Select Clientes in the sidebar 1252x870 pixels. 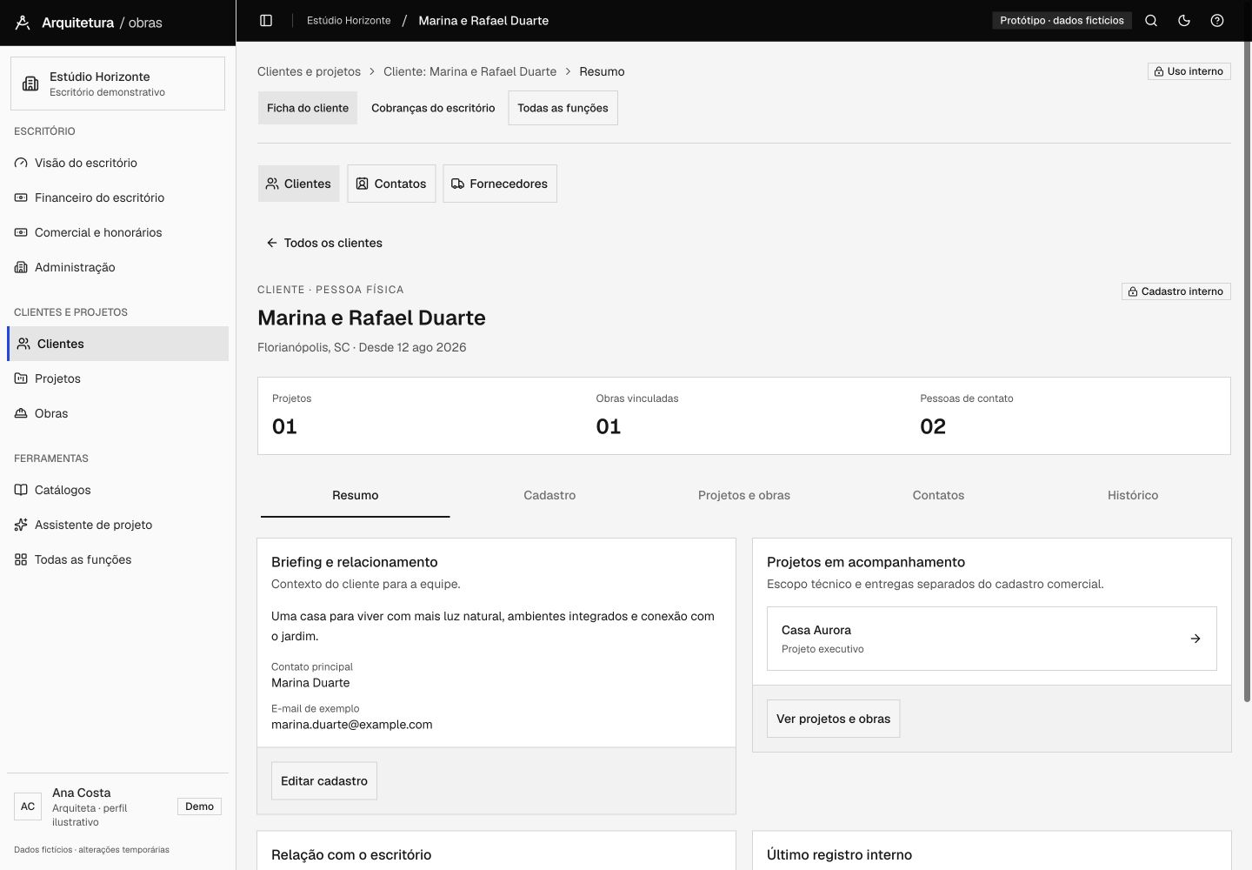[117, 344]
